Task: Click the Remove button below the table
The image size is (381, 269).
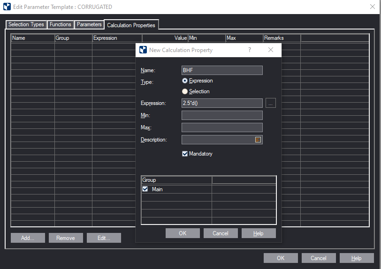Action: (66, 238)
